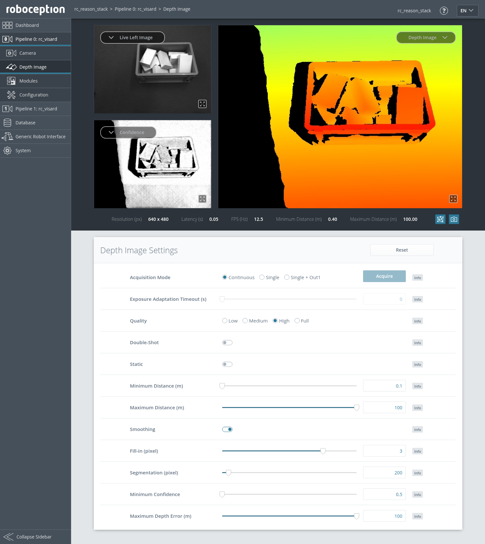The width and height of the screenshot is (485, 544).
Task: Select Full quality radio option
Action: pyautogui.click(x=297, y=321)
